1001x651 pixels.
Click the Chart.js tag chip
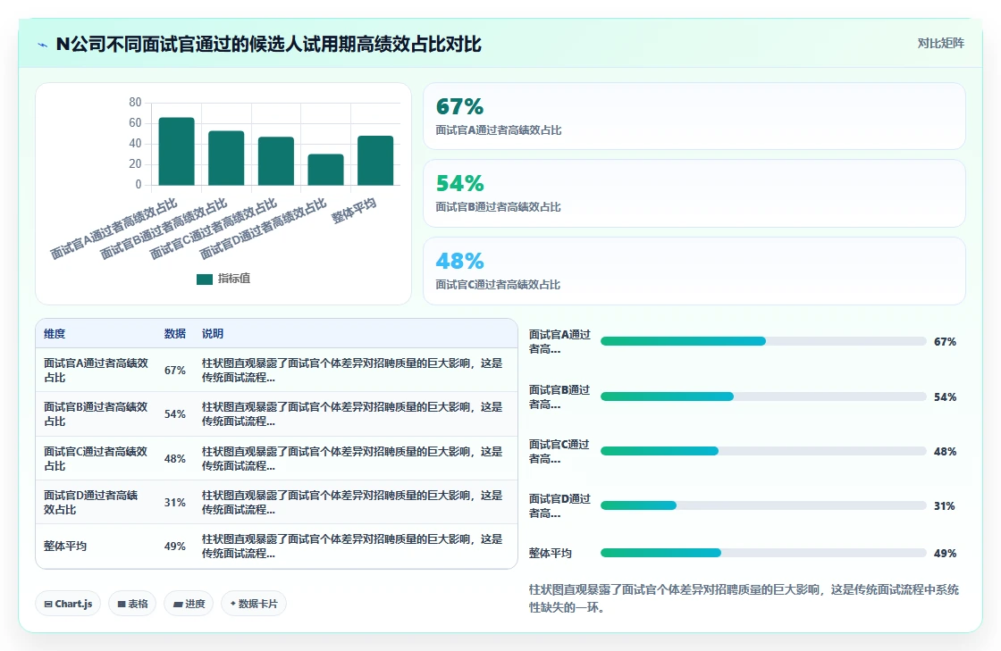click(x=68, y=604)
